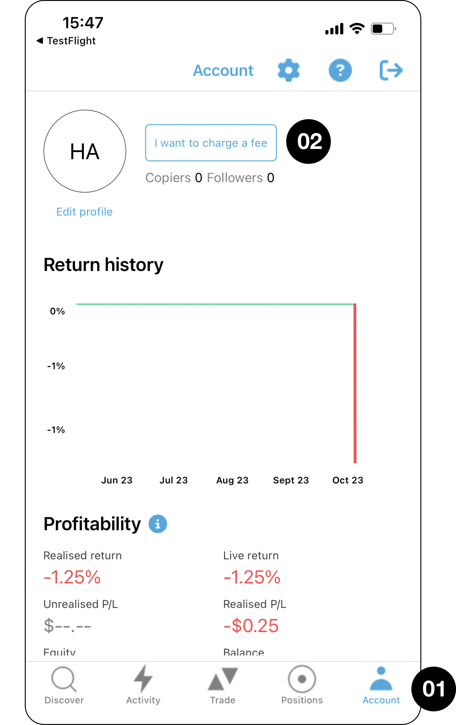This screenshot has height=725, width=456.
Task: Tap the Account title in header
Action: click(223, 70)
